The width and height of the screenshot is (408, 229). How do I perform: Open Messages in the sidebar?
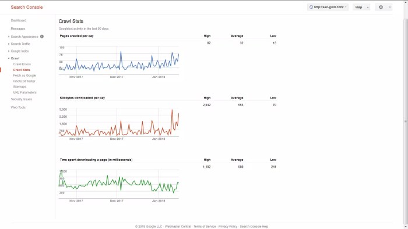pyautogui.click(x=18, y=29)
